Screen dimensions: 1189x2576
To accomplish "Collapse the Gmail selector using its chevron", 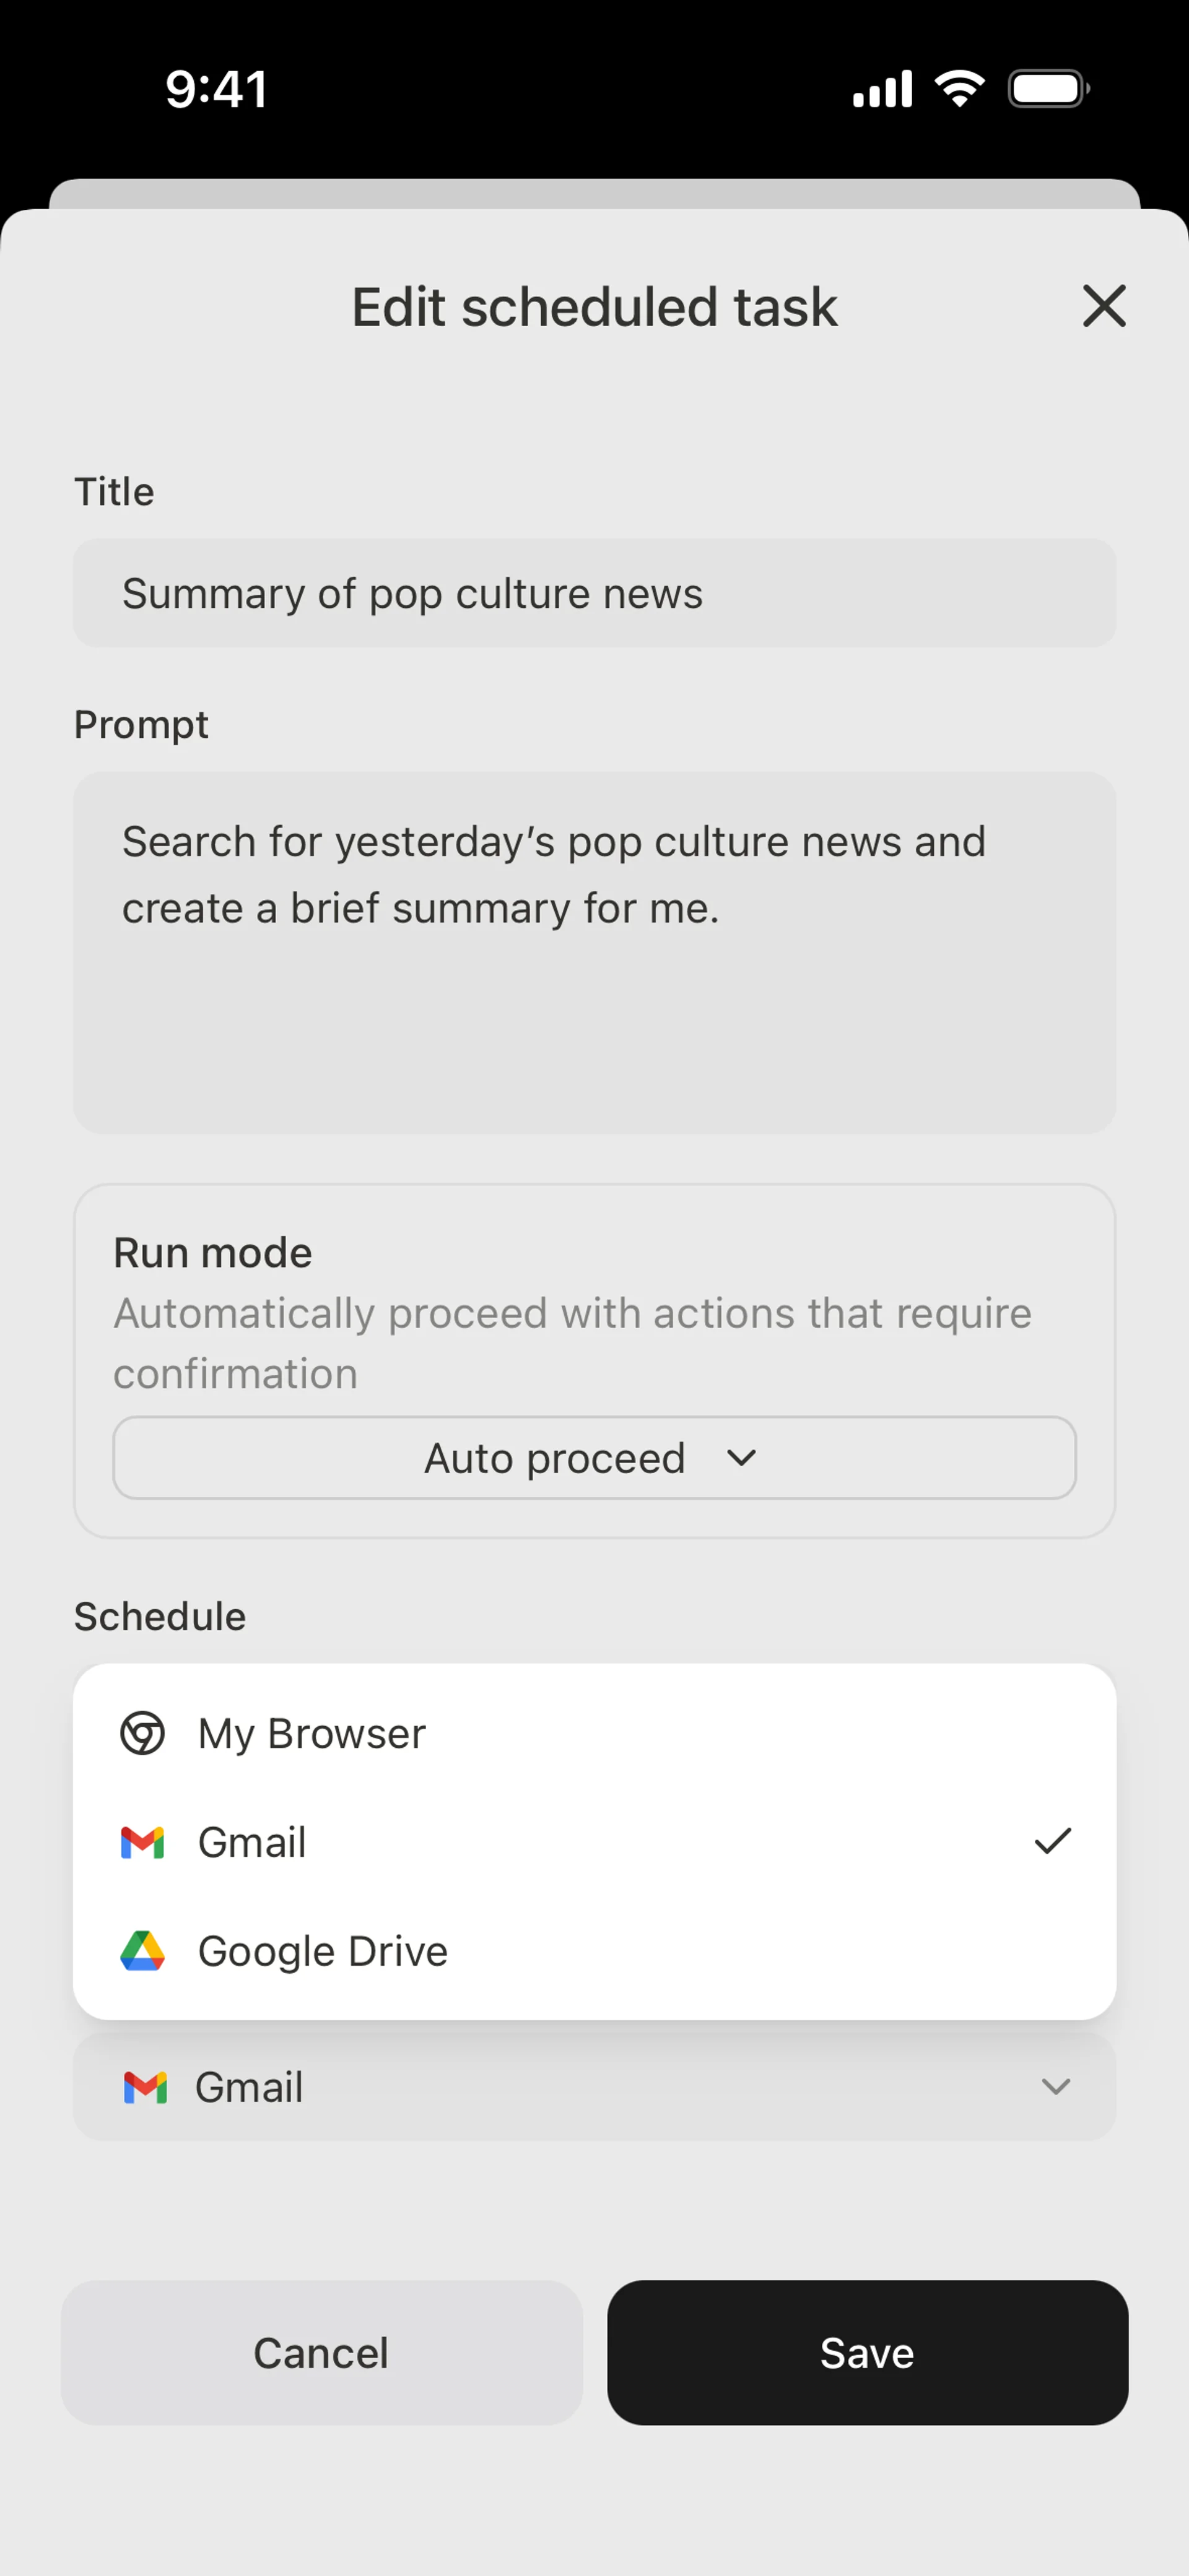I will pyautogui.click(x=1056, y=2087).
